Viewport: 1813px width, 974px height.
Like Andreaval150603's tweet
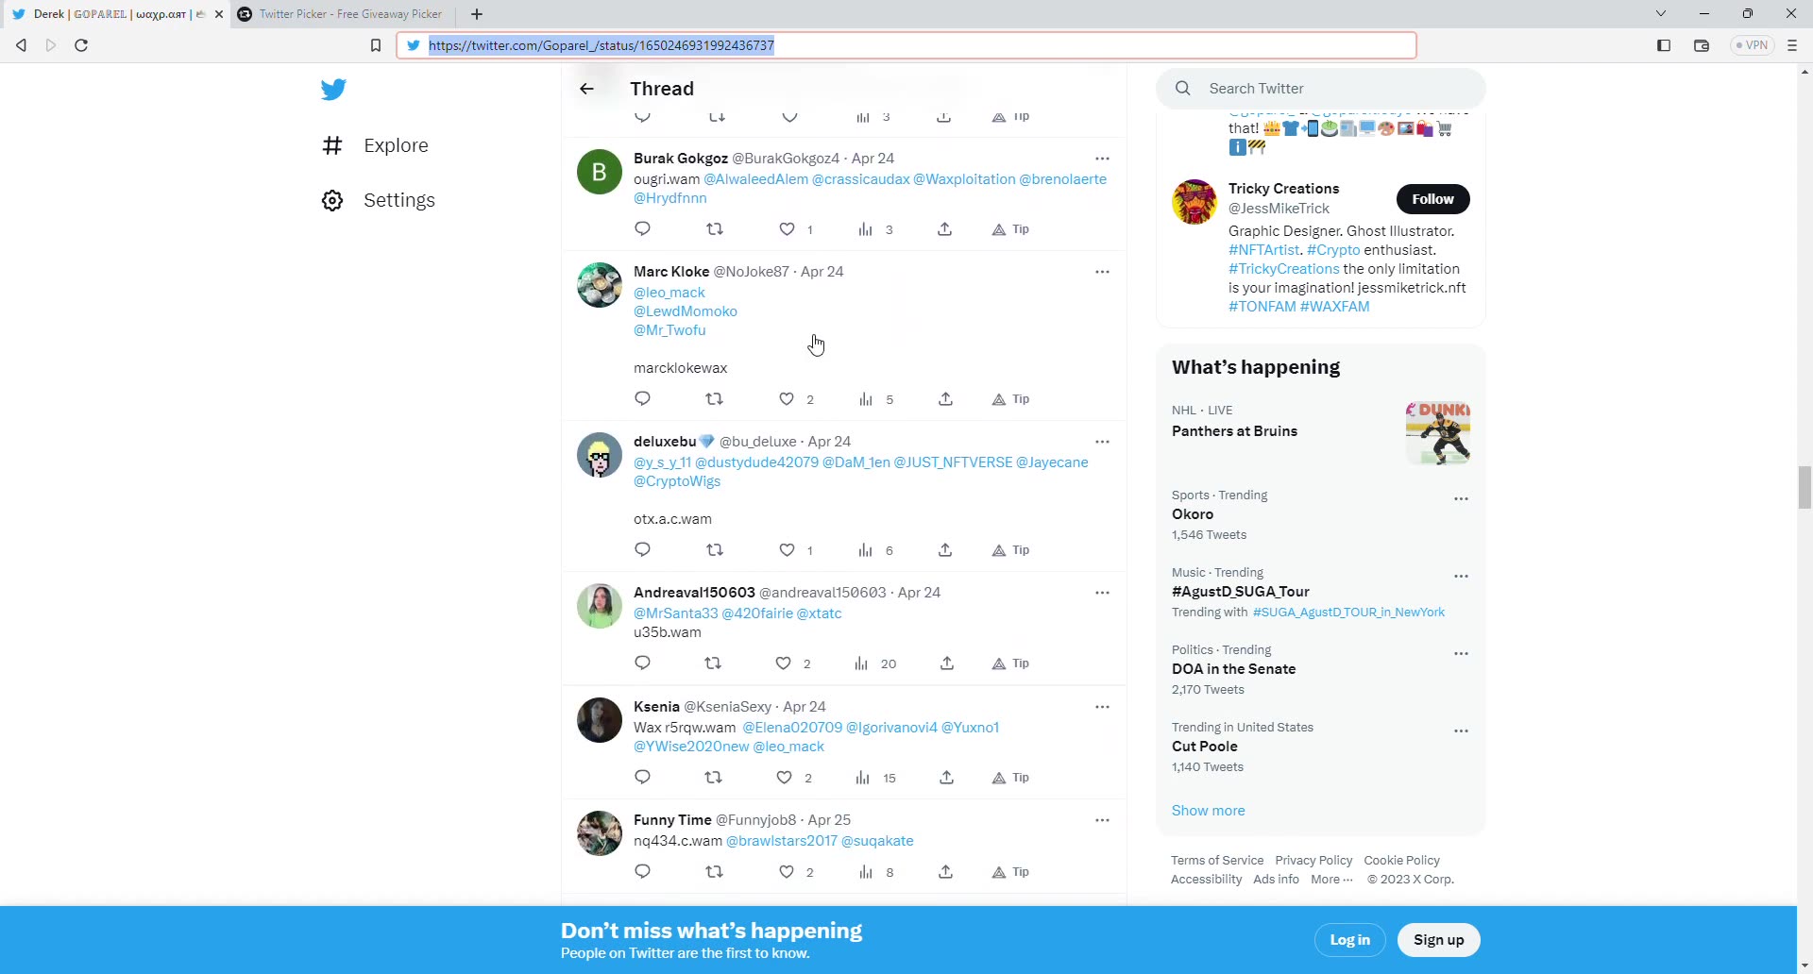point(784,663)
